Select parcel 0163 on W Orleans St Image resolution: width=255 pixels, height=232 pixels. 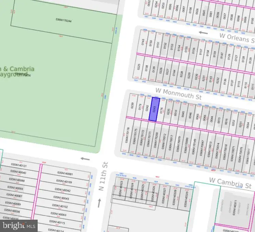point(143,43)
